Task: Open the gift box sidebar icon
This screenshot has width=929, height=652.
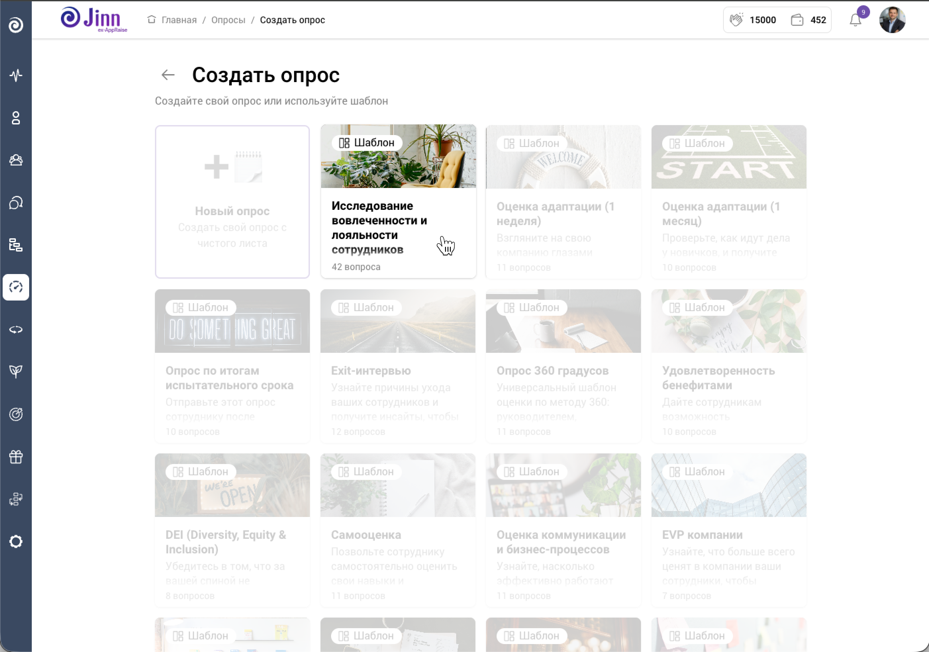Action: (x=16, y=457)
